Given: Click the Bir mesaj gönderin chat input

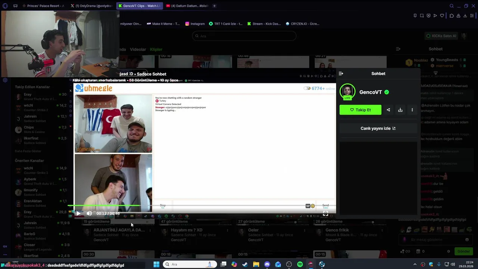Looking at the screenshot, I should [x=435, y=239].
